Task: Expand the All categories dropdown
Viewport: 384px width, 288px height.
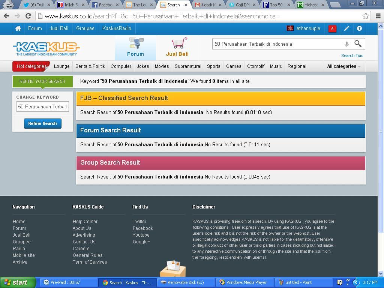Action: tap(343, 66)
